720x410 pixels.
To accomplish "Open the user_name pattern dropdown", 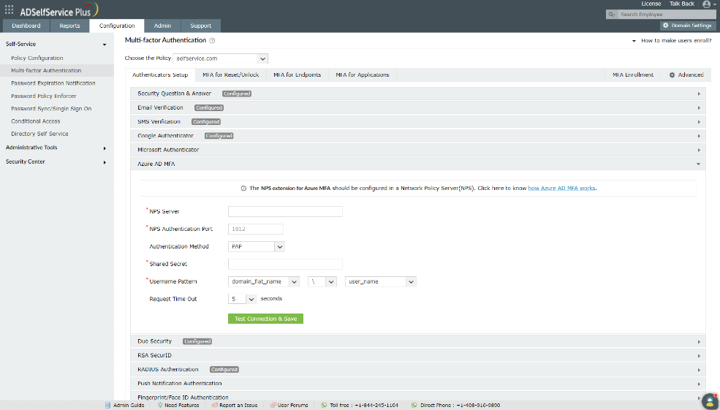I will coord(381,281).
